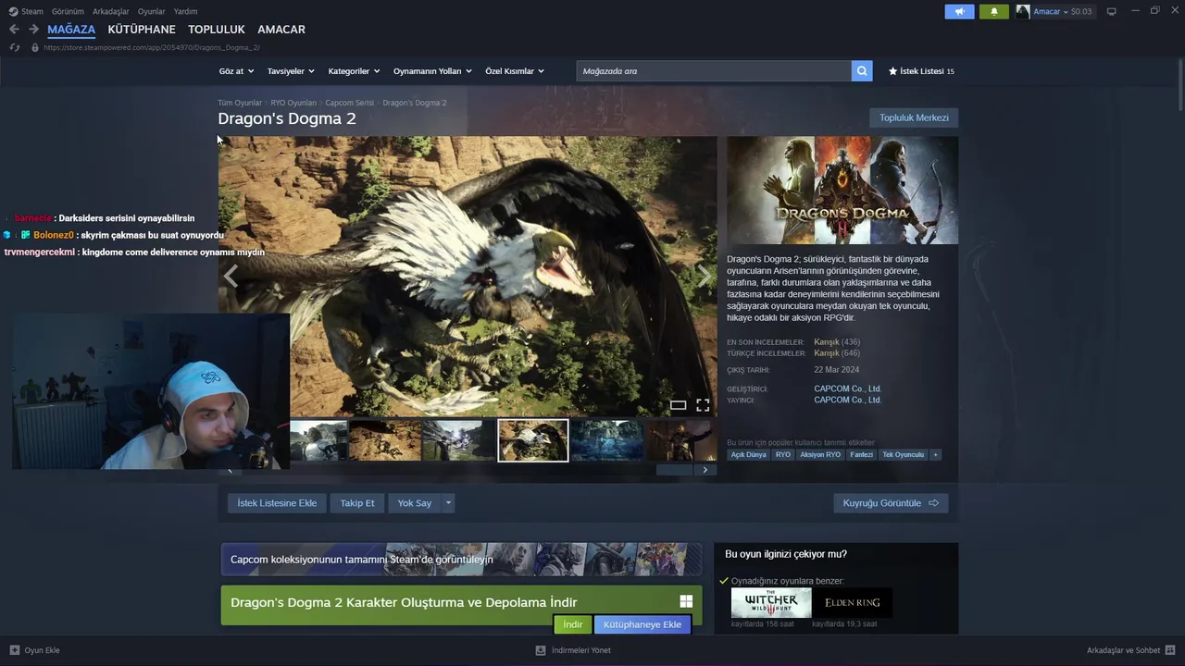
Task: Click the Steam logo menu
Action: click(x=26, y=11)
